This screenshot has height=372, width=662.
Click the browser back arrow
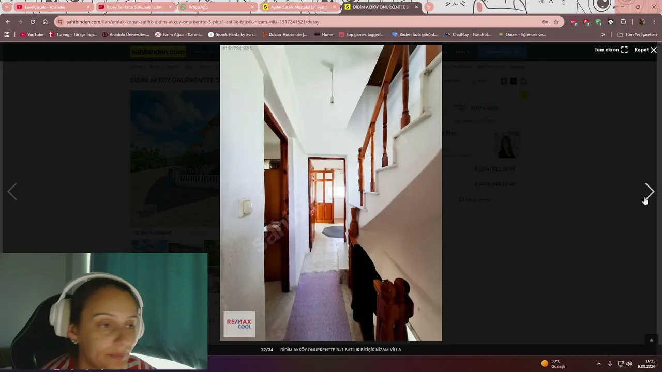pos(8,22)
